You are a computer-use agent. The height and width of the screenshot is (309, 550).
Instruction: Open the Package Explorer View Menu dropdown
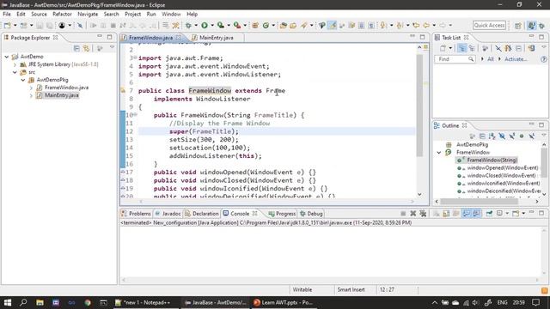coord(112,48)
